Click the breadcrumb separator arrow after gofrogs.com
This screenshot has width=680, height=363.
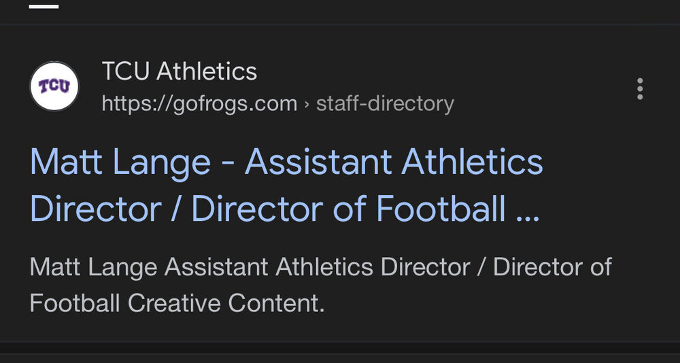click(x=307, y=105)
